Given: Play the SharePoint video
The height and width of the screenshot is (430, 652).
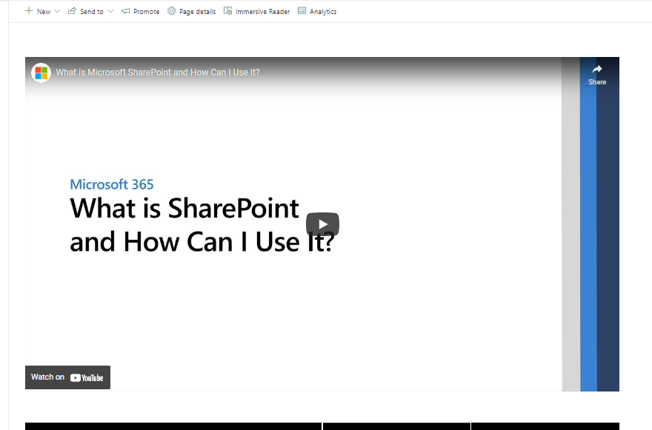Looking at the screenshot, I should click(322, 224).
